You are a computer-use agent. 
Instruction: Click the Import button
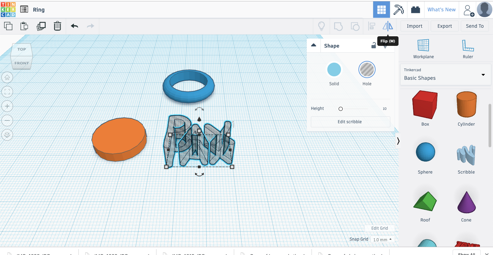click(x=415, y=26)
